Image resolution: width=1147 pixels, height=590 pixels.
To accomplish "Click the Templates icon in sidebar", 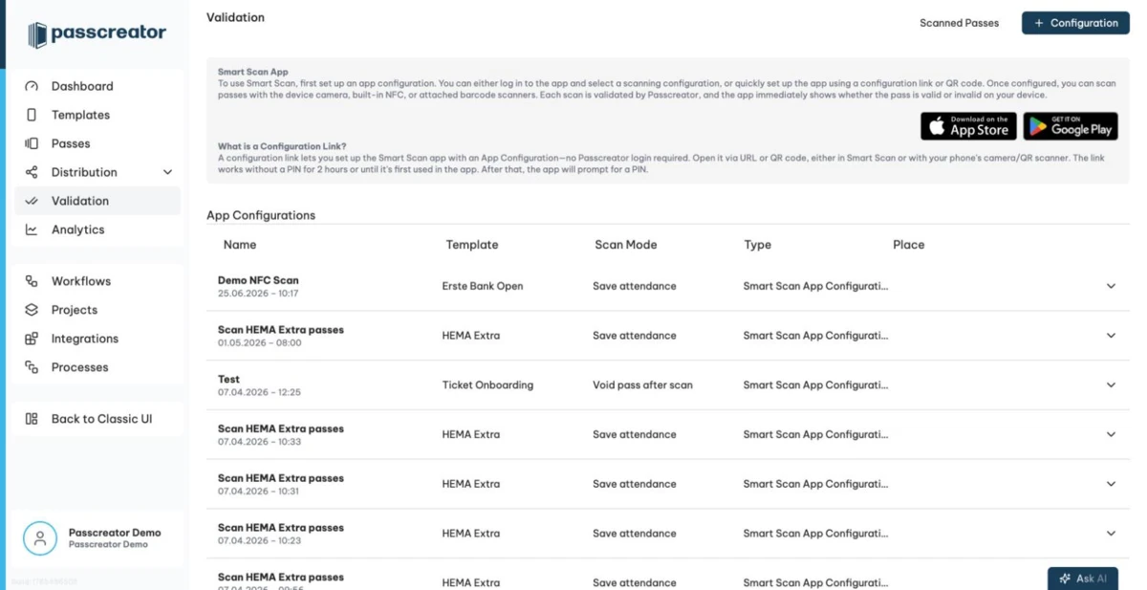I will pyautogui.click(x=32, y=115).
